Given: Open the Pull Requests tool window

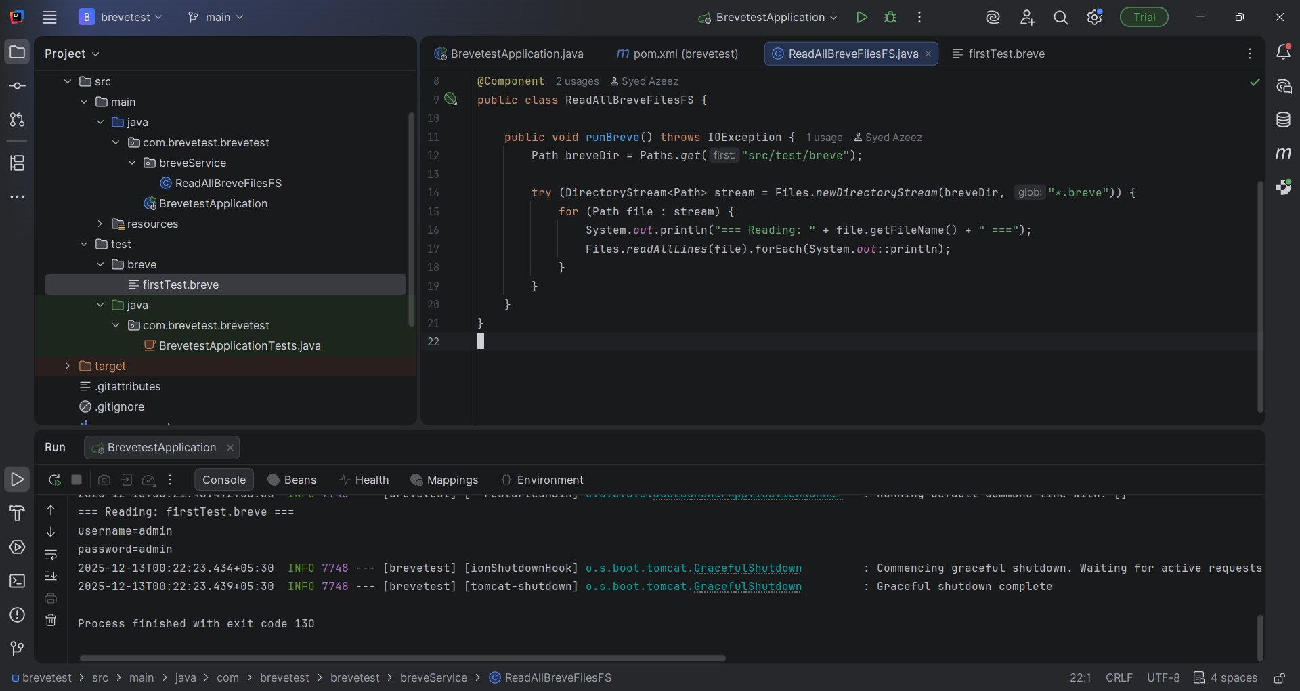Looking at the screenshot, I should point(17,120).
